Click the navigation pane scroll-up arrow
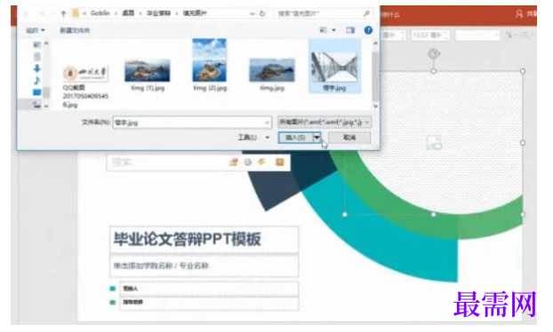Image resolution: width=553 pixels, height=332 pixels. tap(46, 43)
